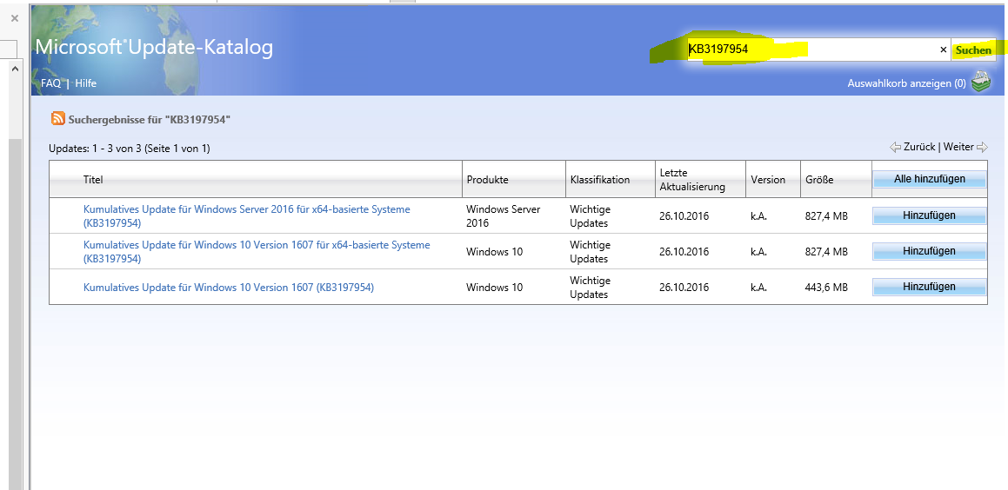Click the Zurück pagination link
Image resolution: width=1008 pixels, height=490 pixels.
tap(919, 147)
